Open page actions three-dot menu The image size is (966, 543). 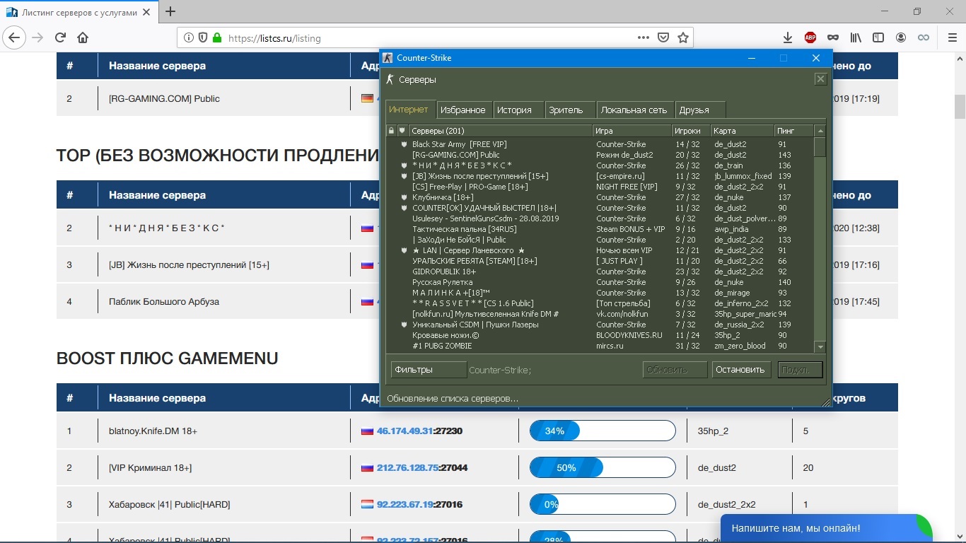point(643,37)
